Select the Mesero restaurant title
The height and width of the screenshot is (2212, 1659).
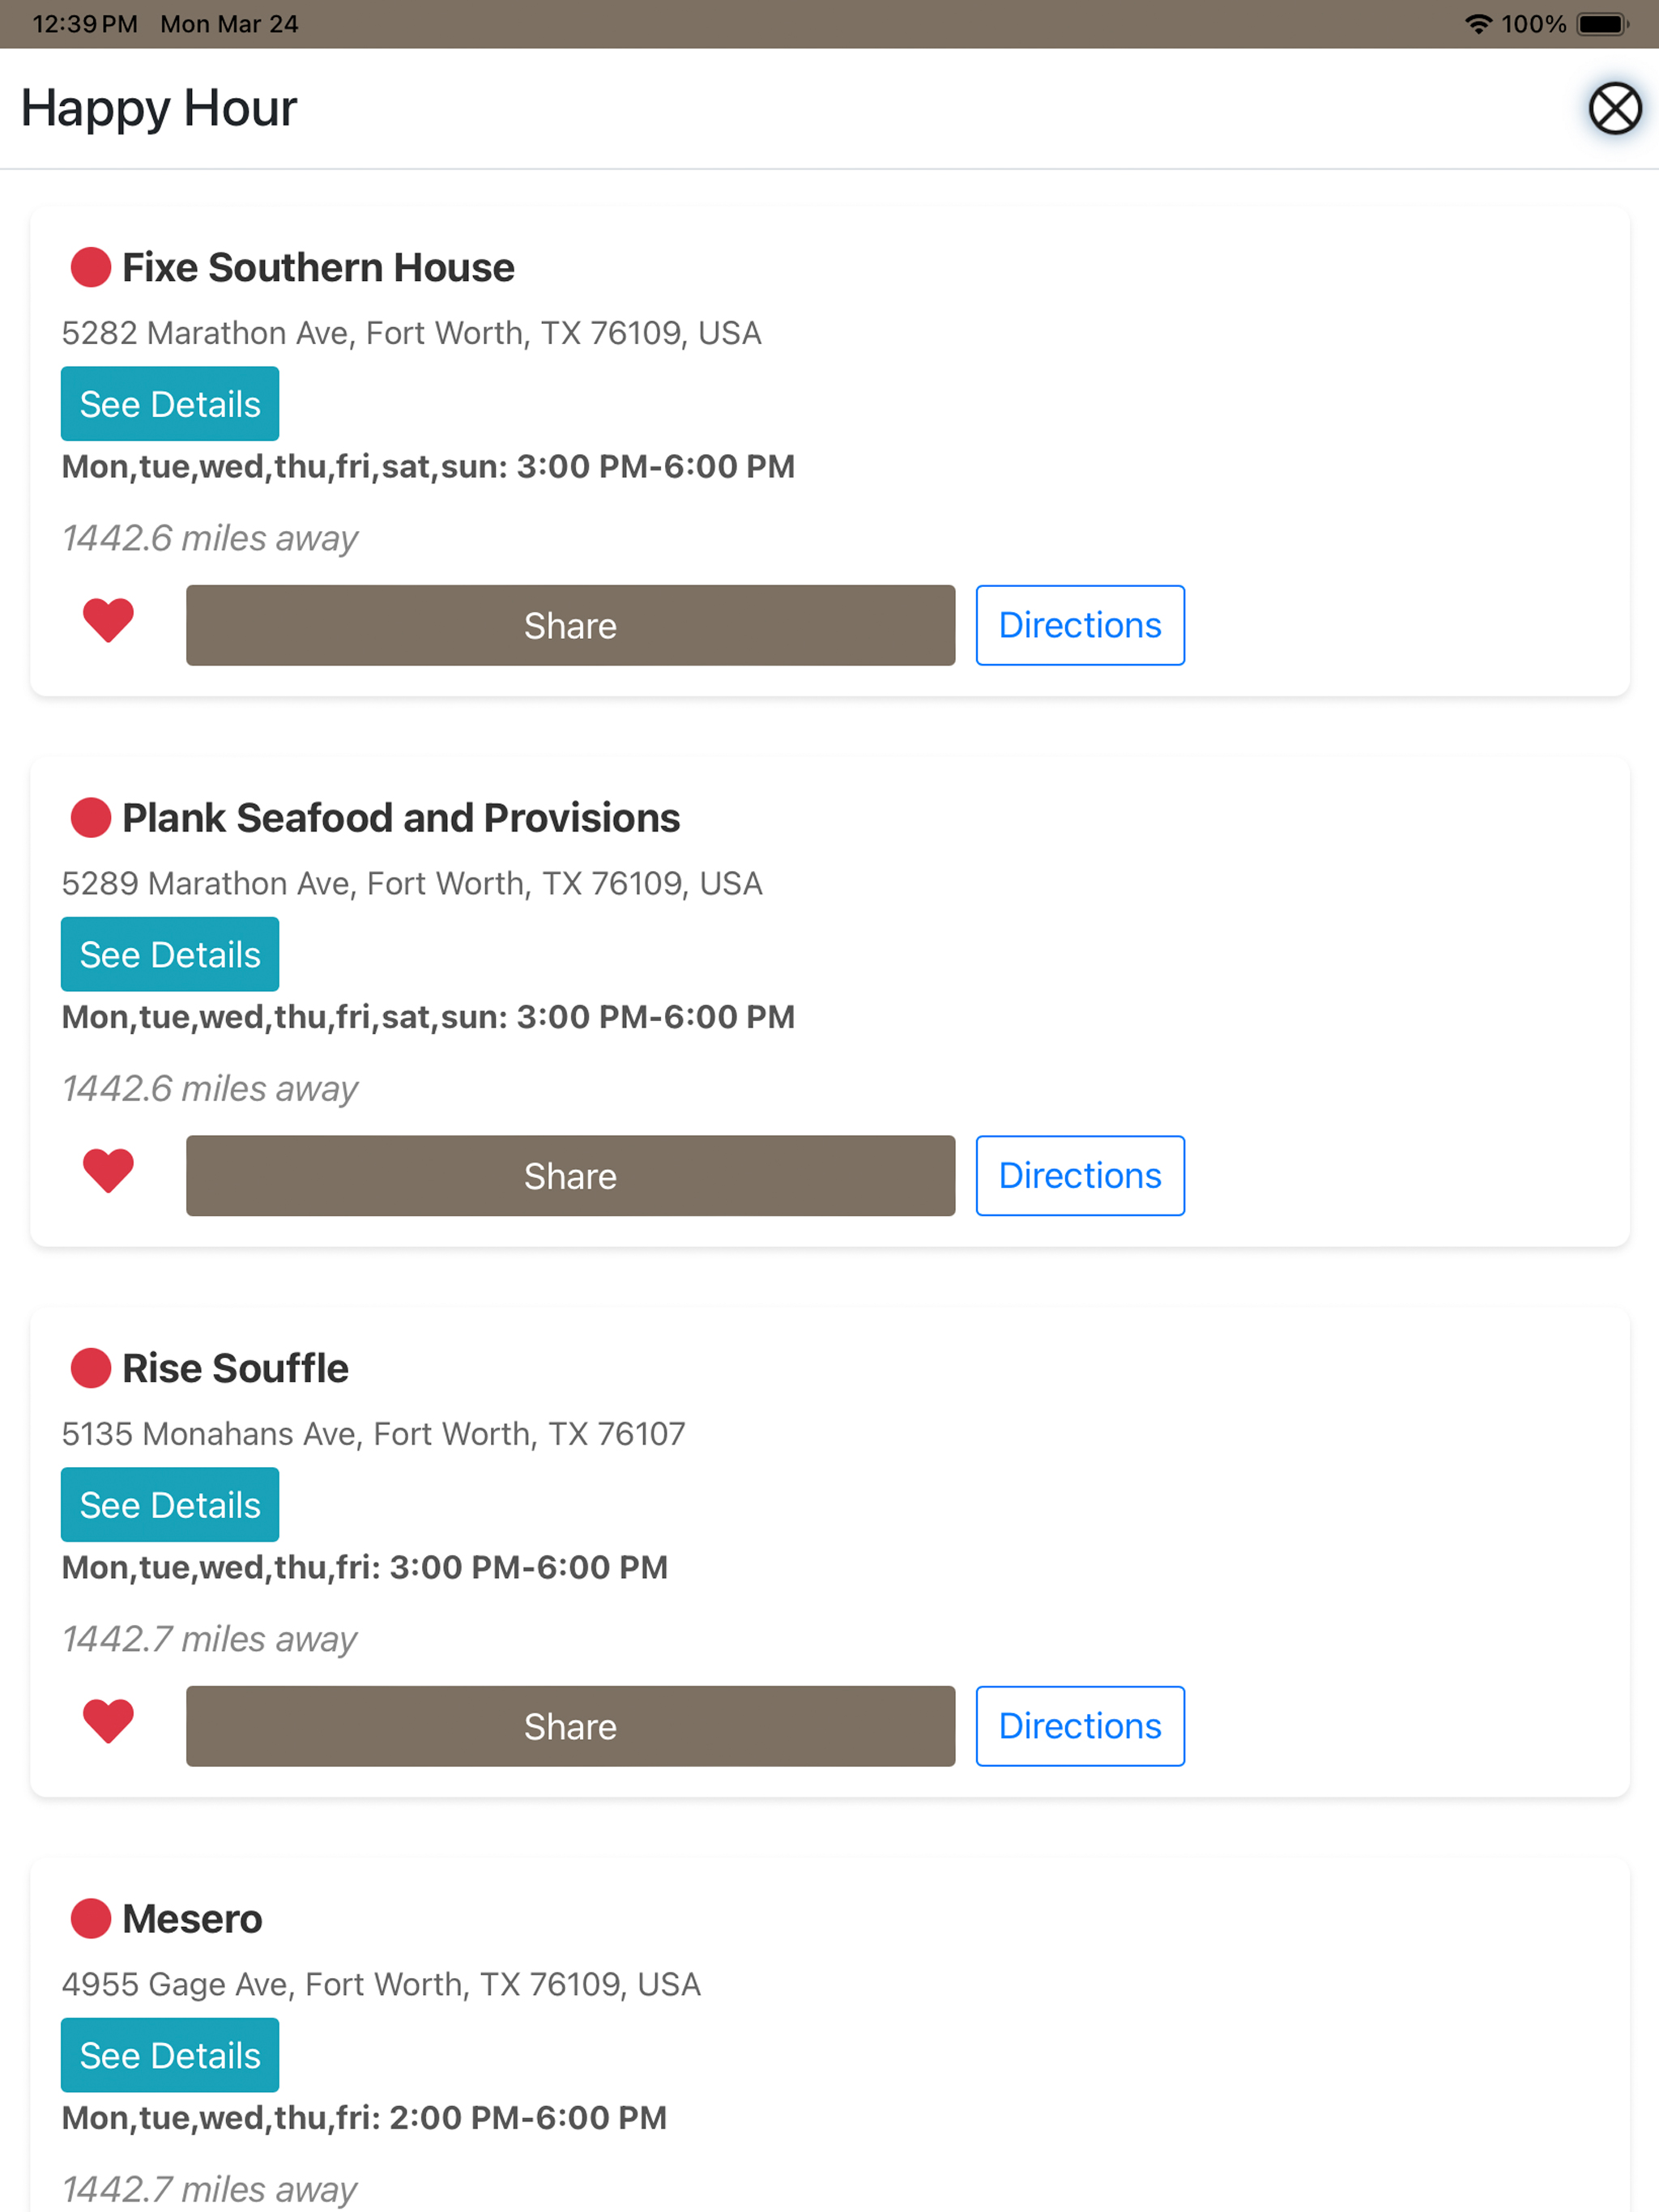192,1918
